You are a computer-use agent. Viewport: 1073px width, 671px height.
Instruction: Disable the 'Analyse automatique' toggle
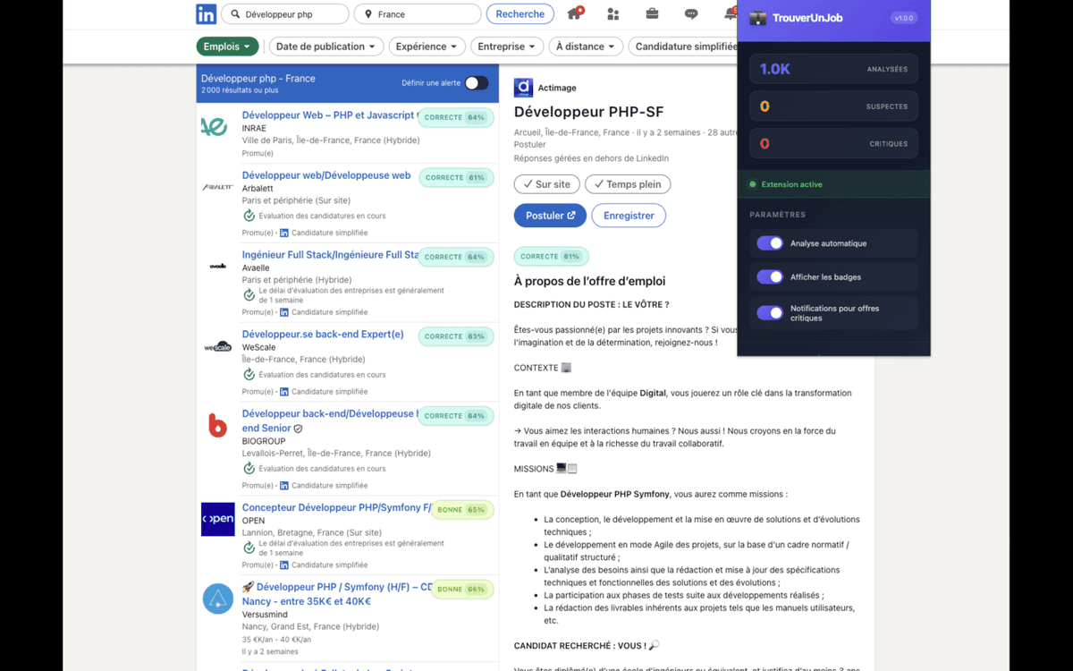(770, 243)
